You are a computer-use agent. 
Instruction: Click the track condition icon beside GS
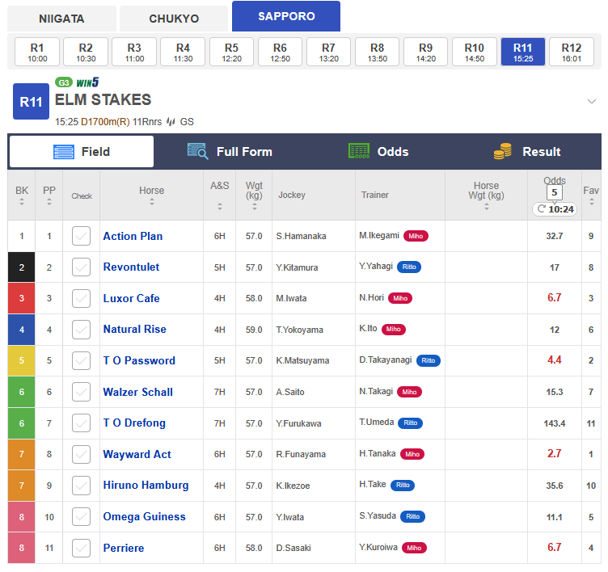171,122
